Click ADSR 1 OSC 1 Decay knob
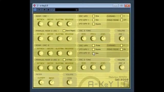164x92 pixels. (x=50, y=24)
